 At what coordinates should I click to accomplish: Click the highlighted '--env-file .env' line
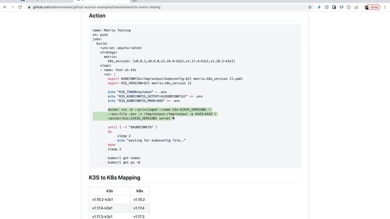(162, 114)
